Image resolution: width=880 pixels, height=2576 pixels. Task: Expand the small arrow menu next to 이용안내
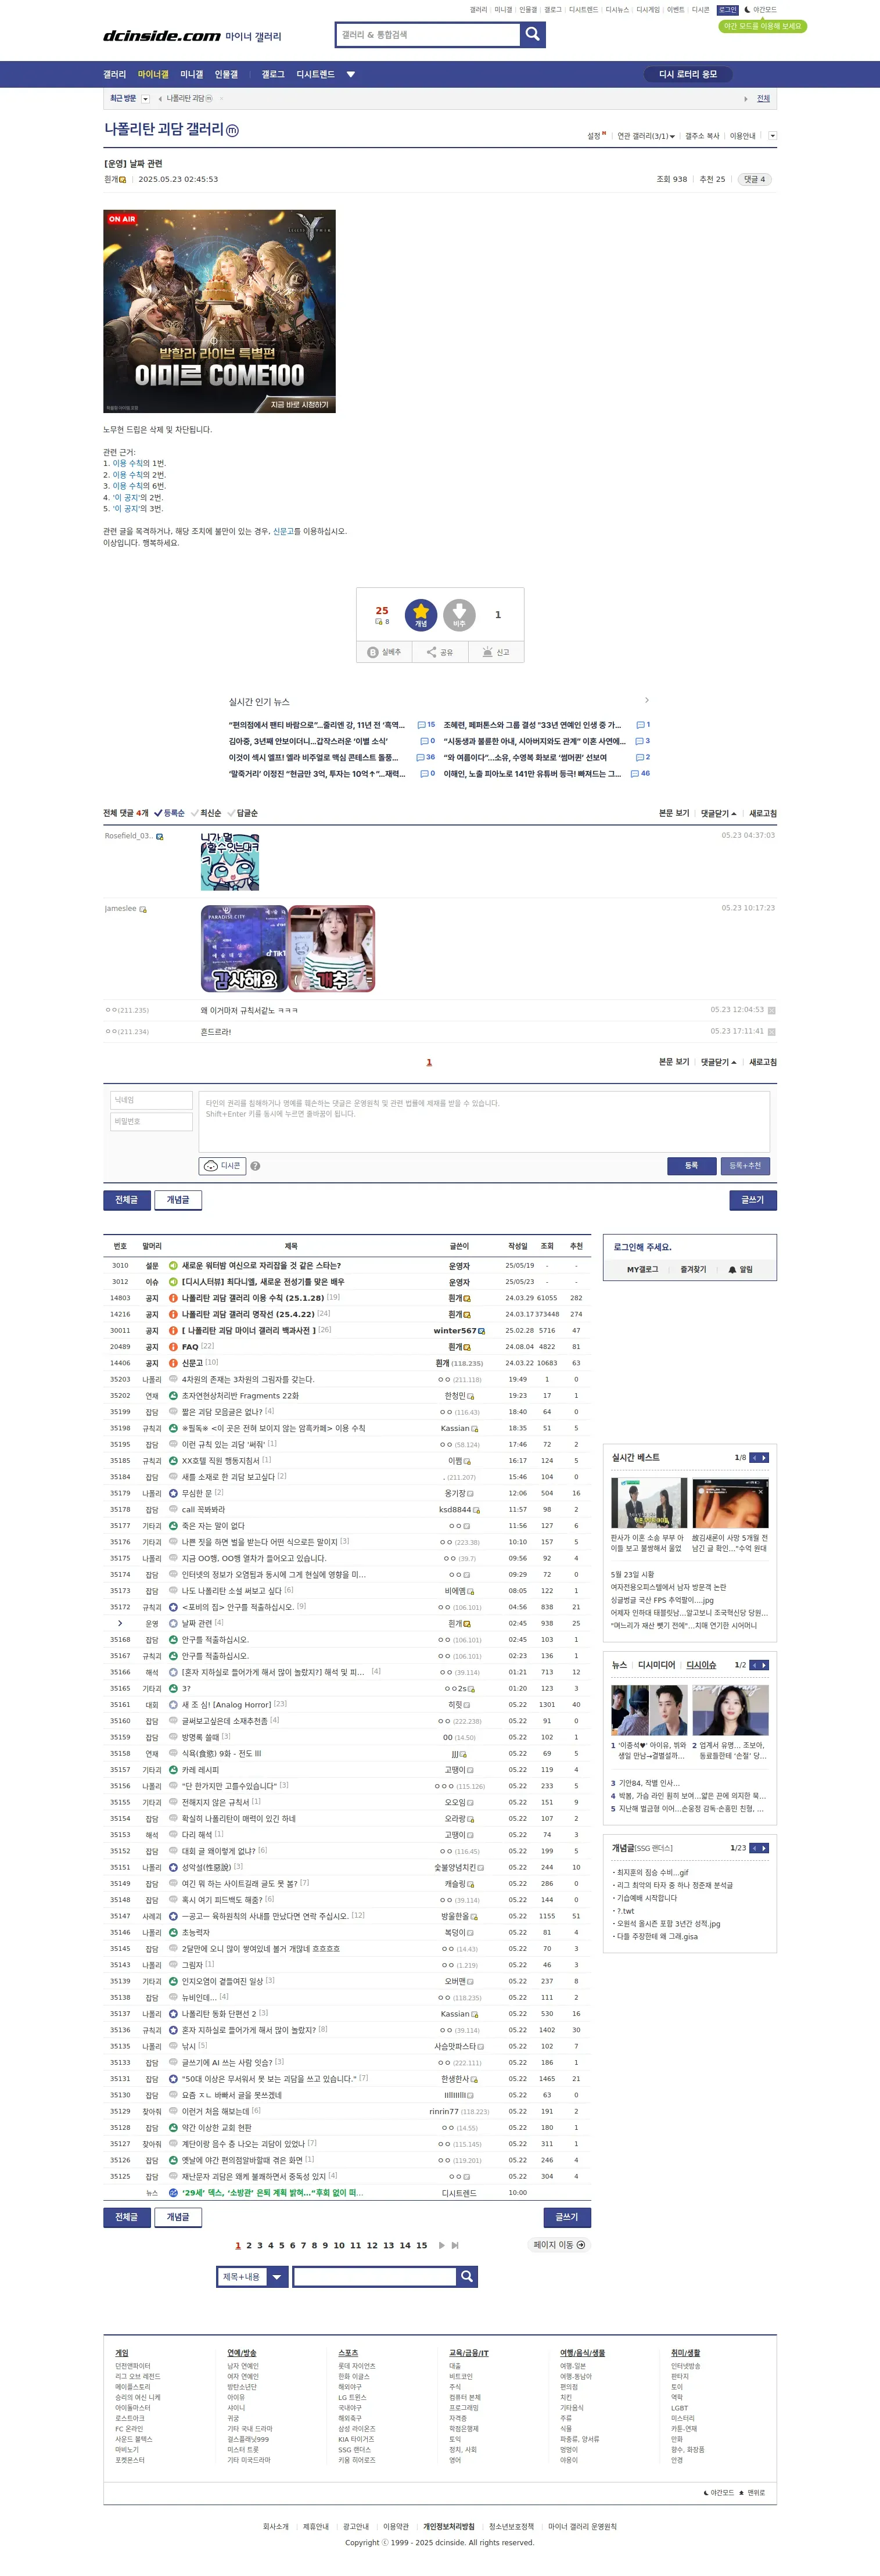point(772,136)
